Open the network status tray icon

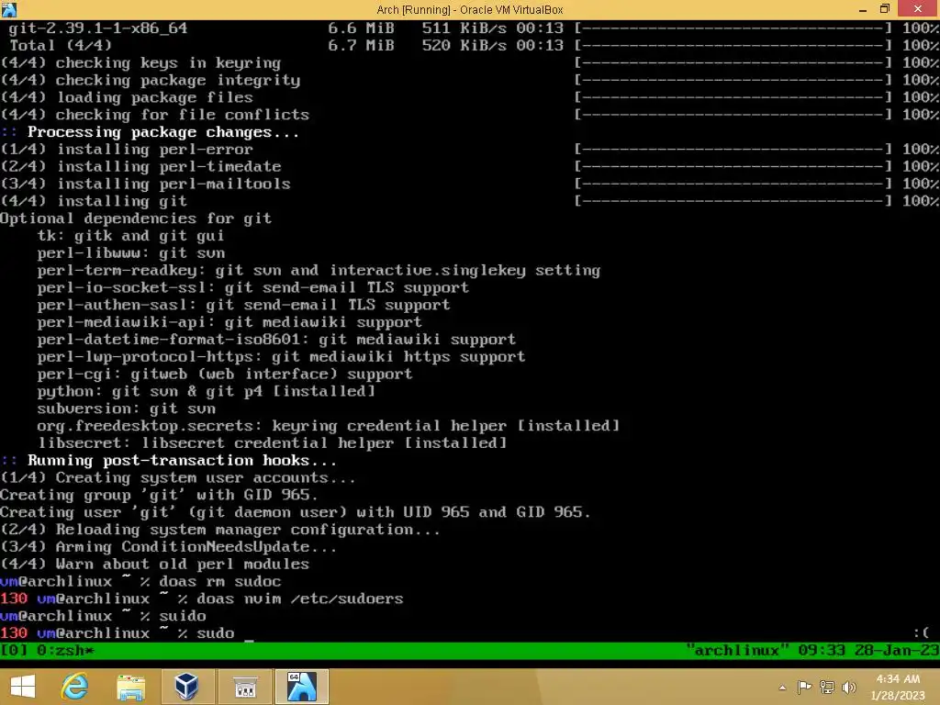(827, 687)
